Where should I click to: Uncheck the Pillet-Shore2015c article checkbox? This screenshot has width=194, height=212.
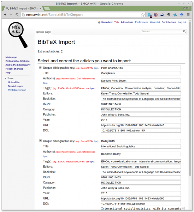40,67
